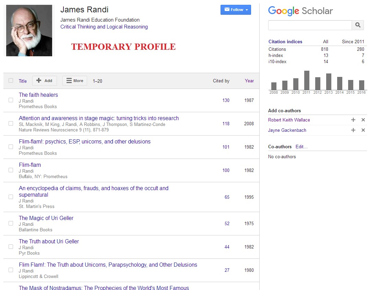Open the Flim-flam title link
This screenshot has width=379, height=290.
tap(30, 165)
